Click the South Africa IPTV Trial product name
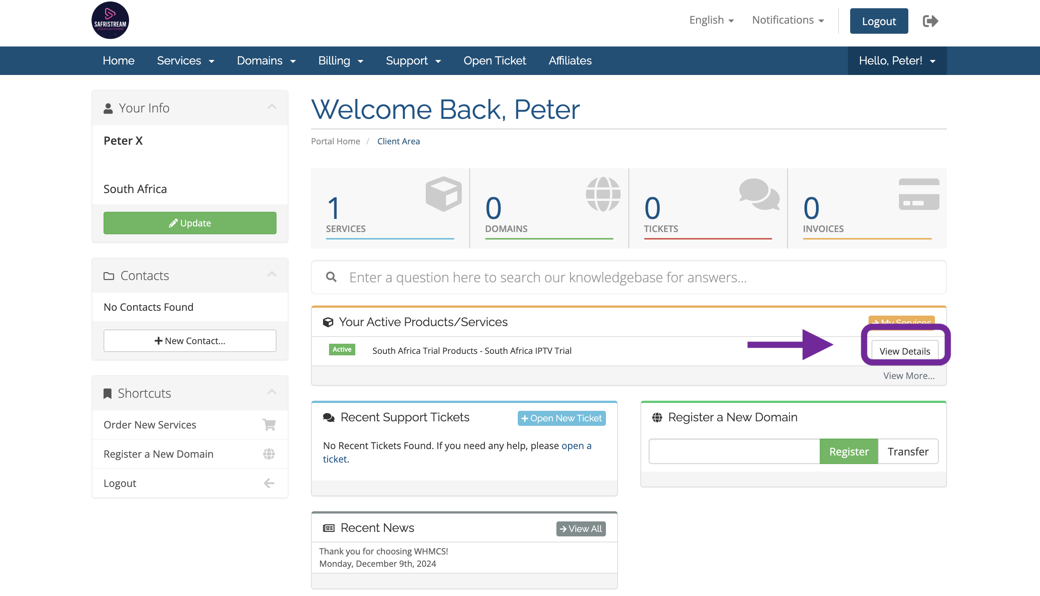Screen dimensions: 1040x596 (472, 351)
